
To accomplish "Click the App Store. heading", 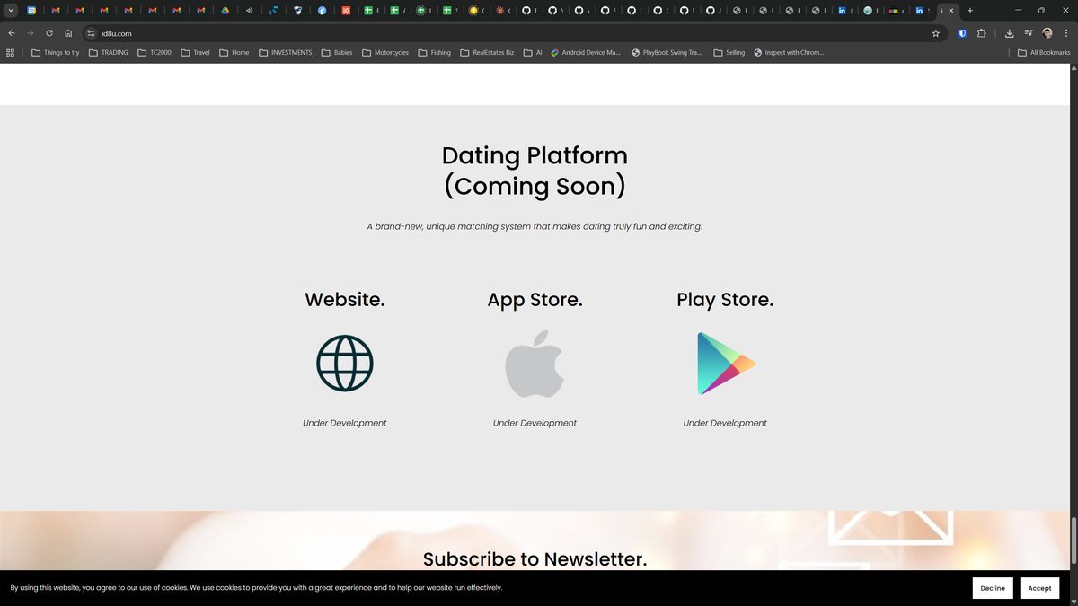I will tap(535, 300).
